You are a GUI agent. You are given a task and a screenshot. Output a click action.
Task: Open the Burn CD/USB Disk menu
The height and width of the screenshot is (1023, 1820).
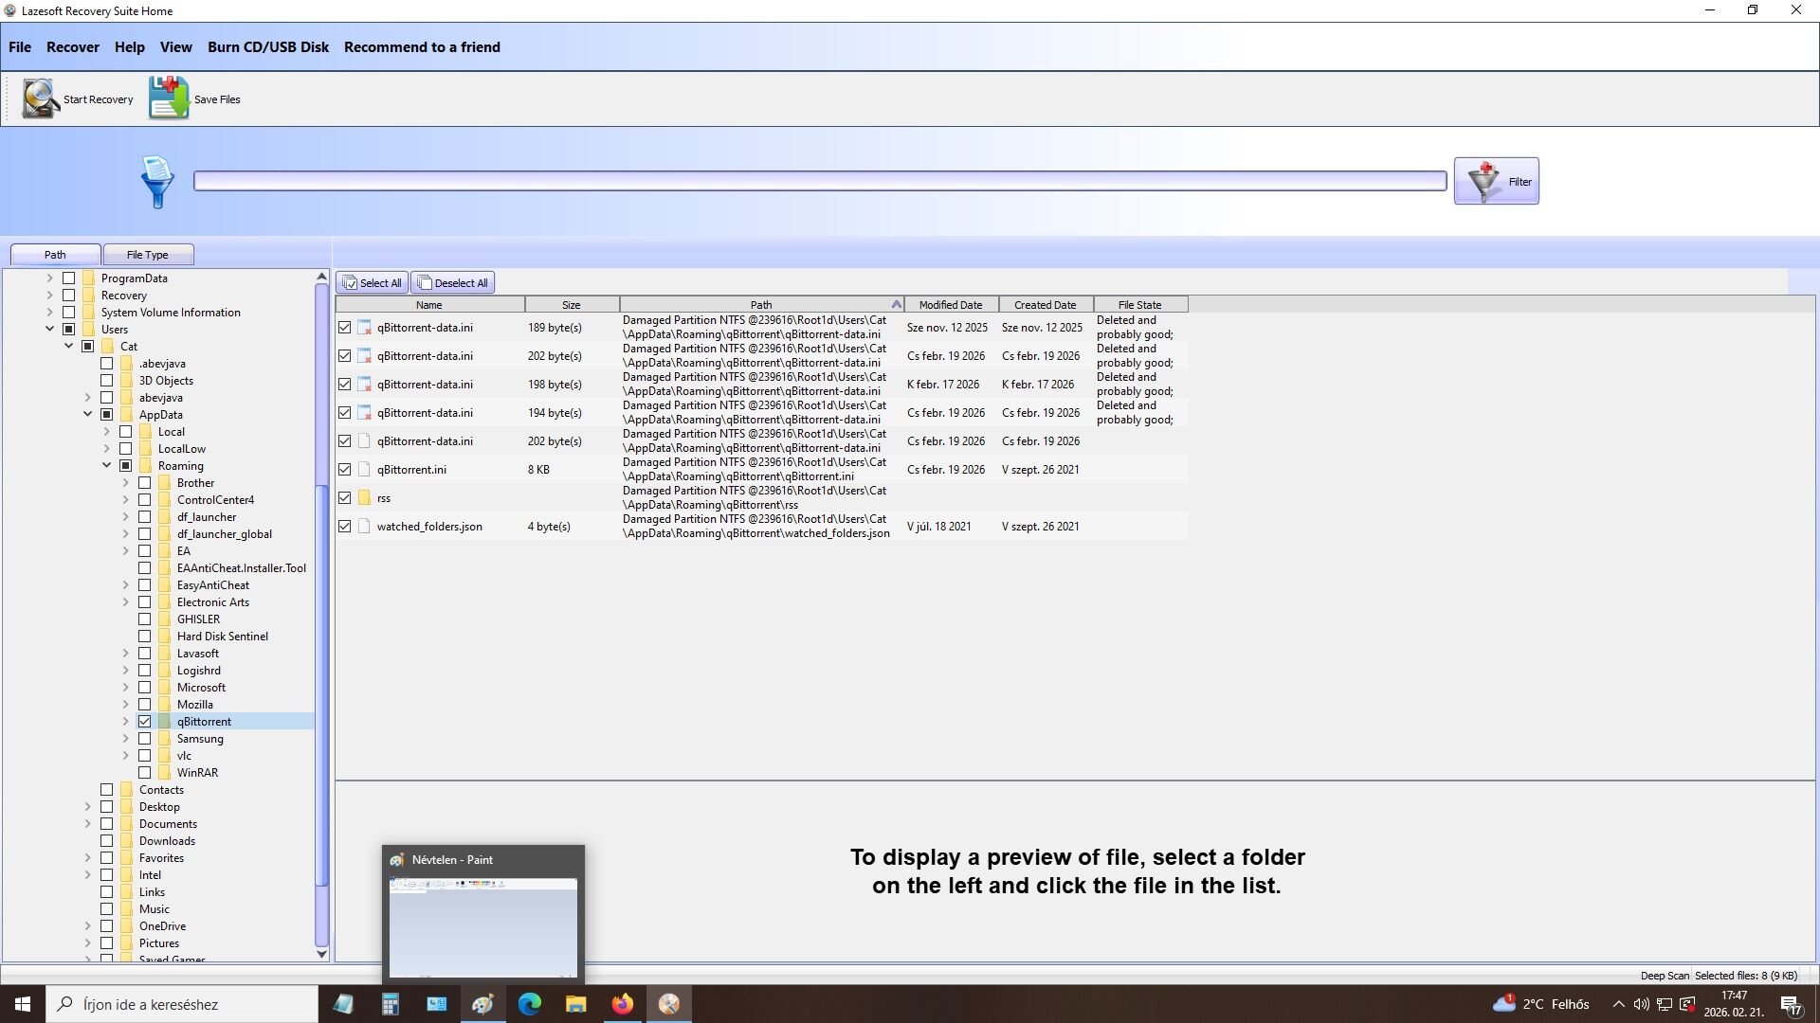(x=268, y=47)
